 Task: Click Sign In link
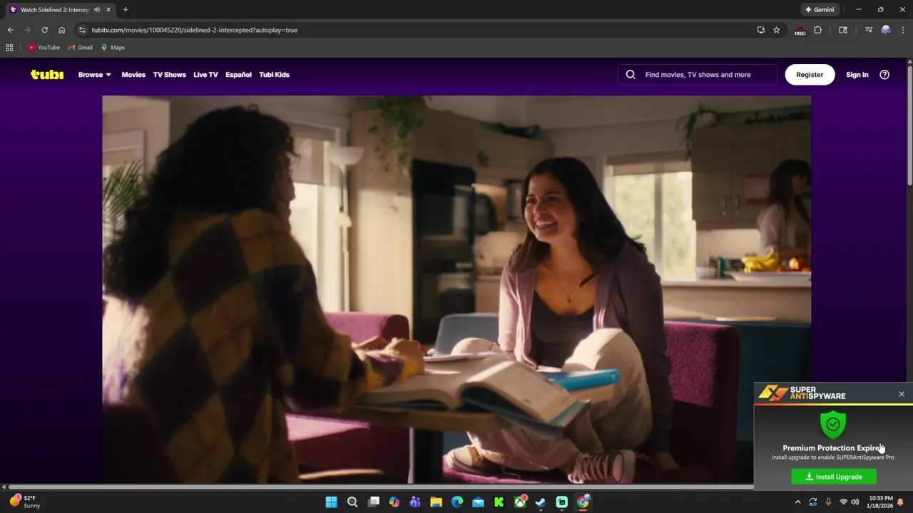[x=857, y=74]
